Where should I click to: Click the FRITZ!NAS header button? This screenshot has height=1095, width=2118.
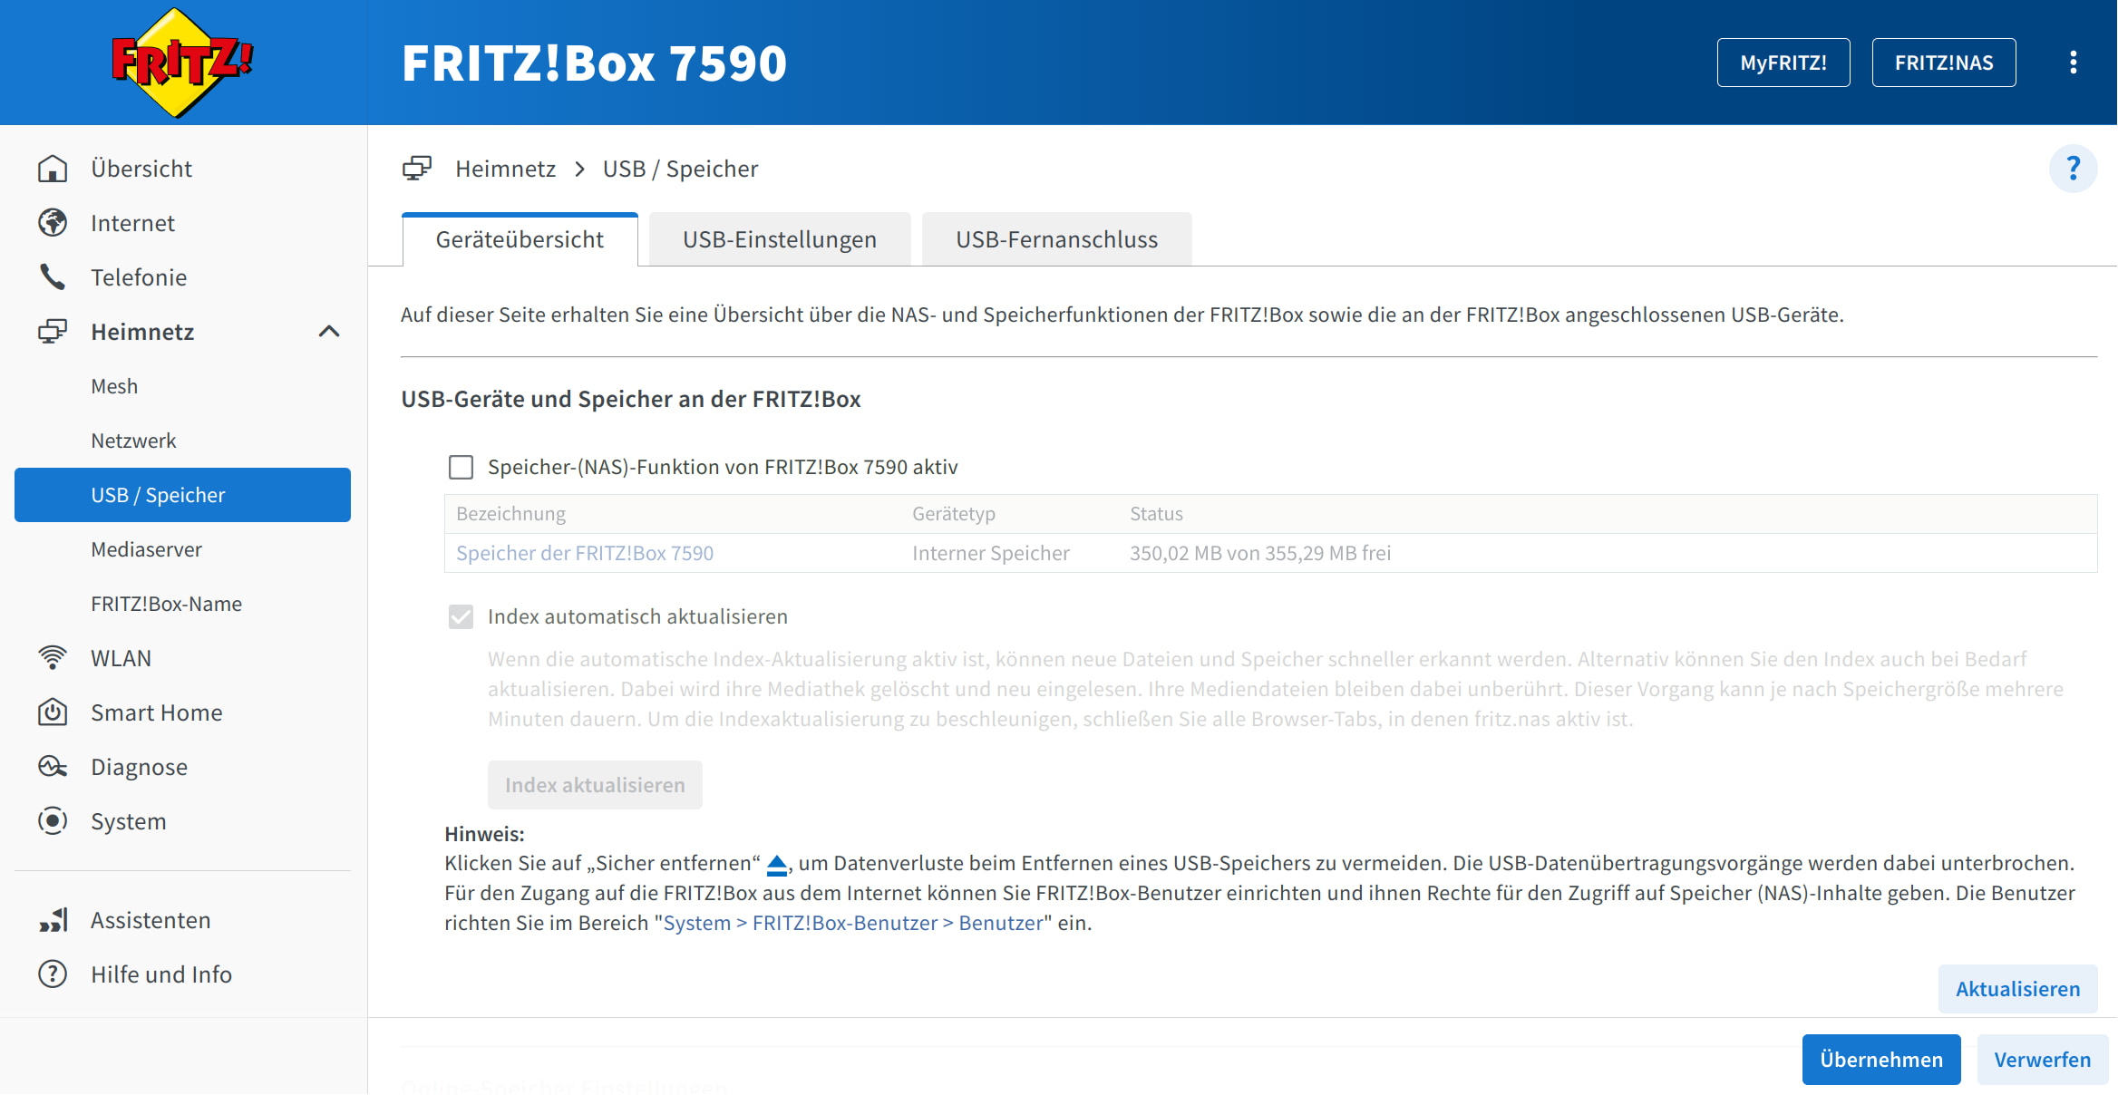click(1944, 63)
